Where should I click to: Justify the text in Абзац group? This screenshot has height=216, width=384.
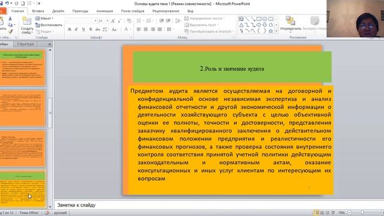pos(160,29)
